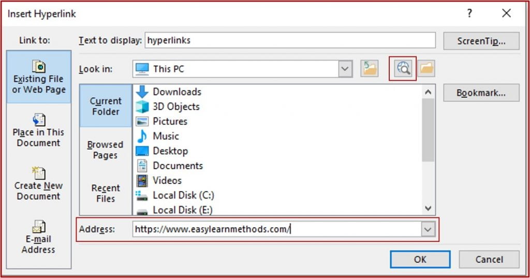530x278 pixels.
Task: Click the Help question mark button
Action: coord(469,13)
